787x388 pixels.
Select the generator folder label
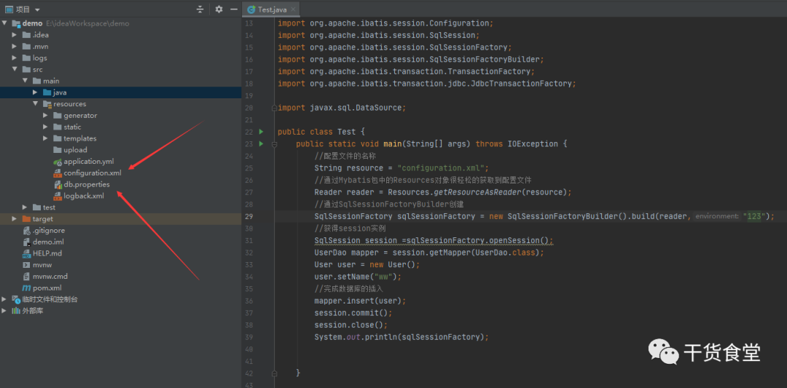tap(80, 115)
